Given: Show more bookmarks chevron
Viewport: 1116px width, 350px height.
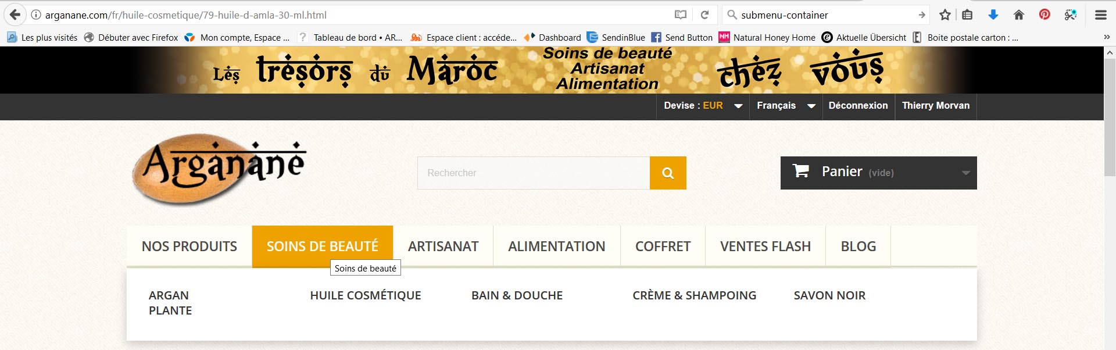Looking at the screenshot, I should [1107, 37].
